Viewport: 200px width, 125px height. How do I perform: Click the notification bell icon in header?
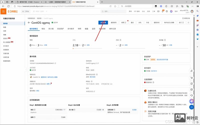pos(162,11)
